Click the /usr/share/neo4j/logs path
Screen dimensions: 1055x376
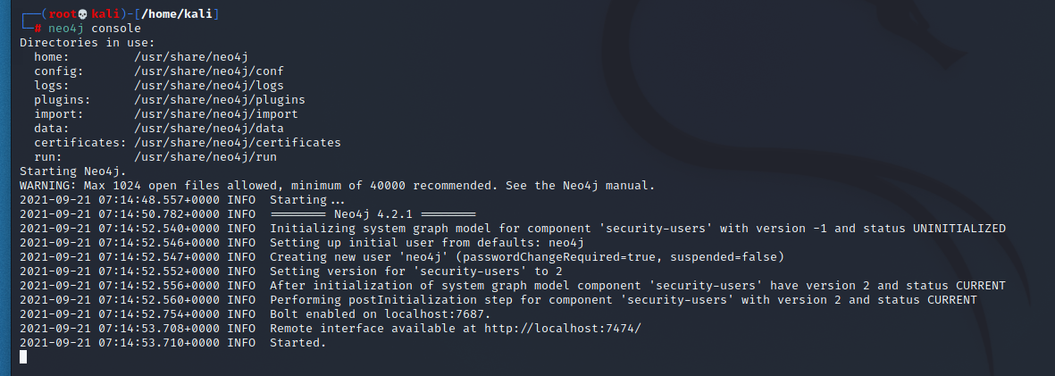click(x=208, y=86)
